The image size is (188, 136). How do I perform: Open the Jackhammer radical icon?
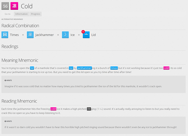(x=30, y=35)
